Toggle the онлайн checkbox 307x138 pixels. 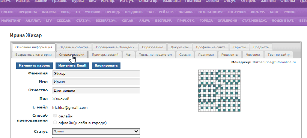55,116
